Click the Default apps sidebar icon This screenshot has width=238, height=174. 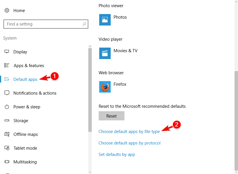coord(7,79)
